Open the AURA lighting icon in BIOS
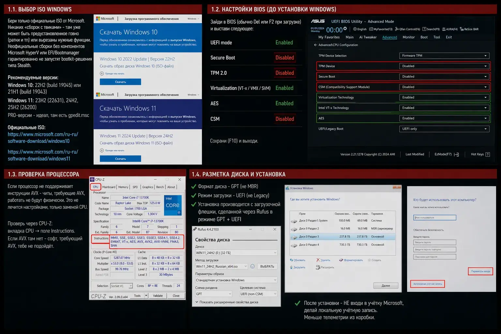 pyautogui.click(x=444, y=29)
